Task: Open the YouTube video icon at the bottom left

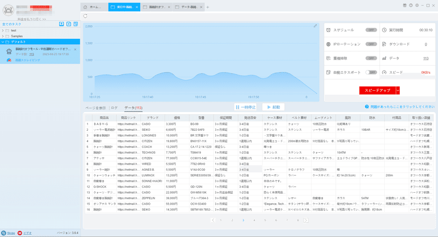Action: (20, 233)
